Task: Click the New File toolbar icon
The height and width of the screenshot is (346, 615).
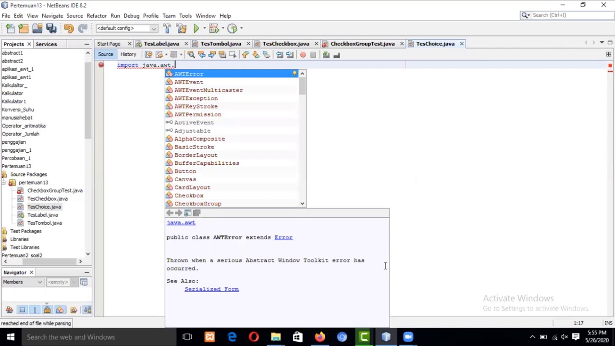Action: point(10,28)
